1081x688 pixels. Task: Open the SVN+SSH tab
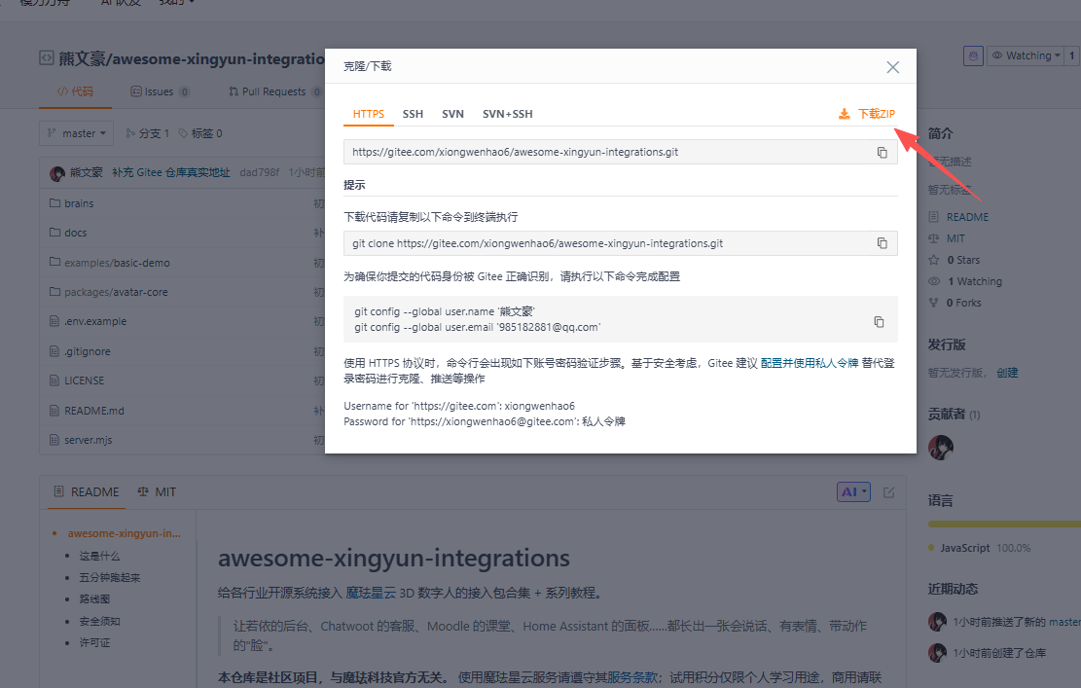[x=507, y=114]
